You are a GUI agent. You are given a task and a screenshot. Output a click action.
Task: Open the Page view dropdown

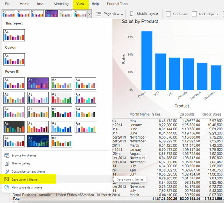110,14
